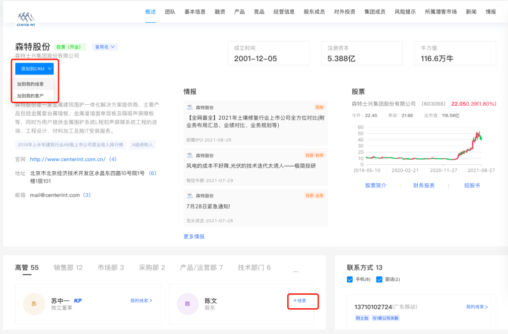
Task: Open the official website centerint.com.cn link
Action: 68,159
